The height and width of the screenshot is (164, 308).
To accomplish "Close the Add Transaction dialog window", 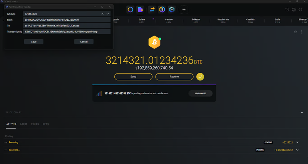I will [x=110, y=7].
